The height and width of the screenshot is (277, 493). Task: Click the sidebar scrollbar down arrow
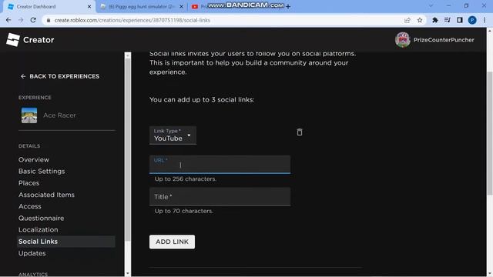(x=128, y=274)
